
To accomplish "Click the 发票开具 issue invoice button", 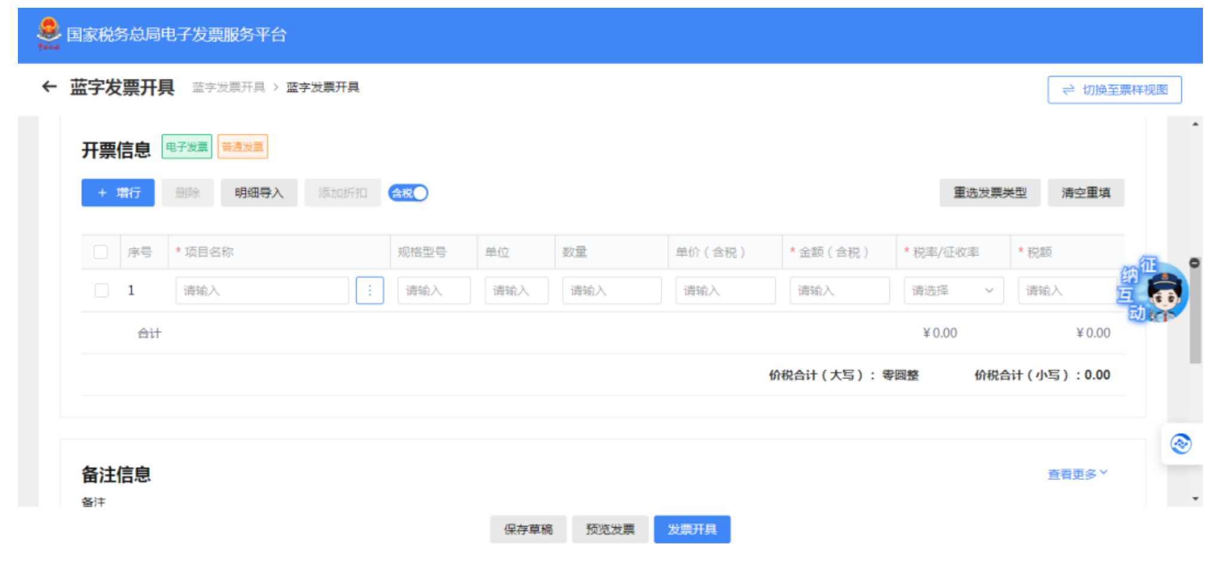I will (692, 529).
